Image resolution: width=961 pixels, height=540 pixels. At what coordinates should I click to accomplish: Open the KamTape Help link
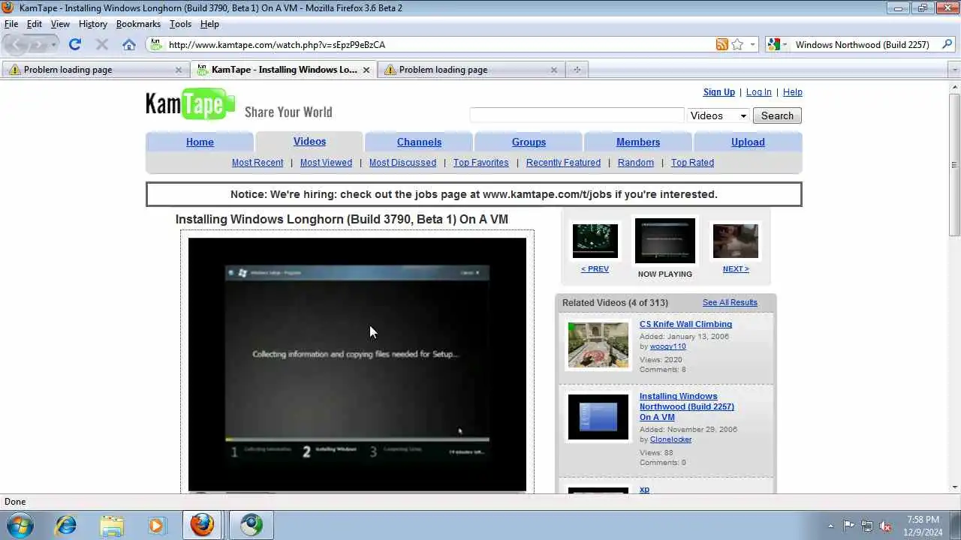(x=792, y=92)
